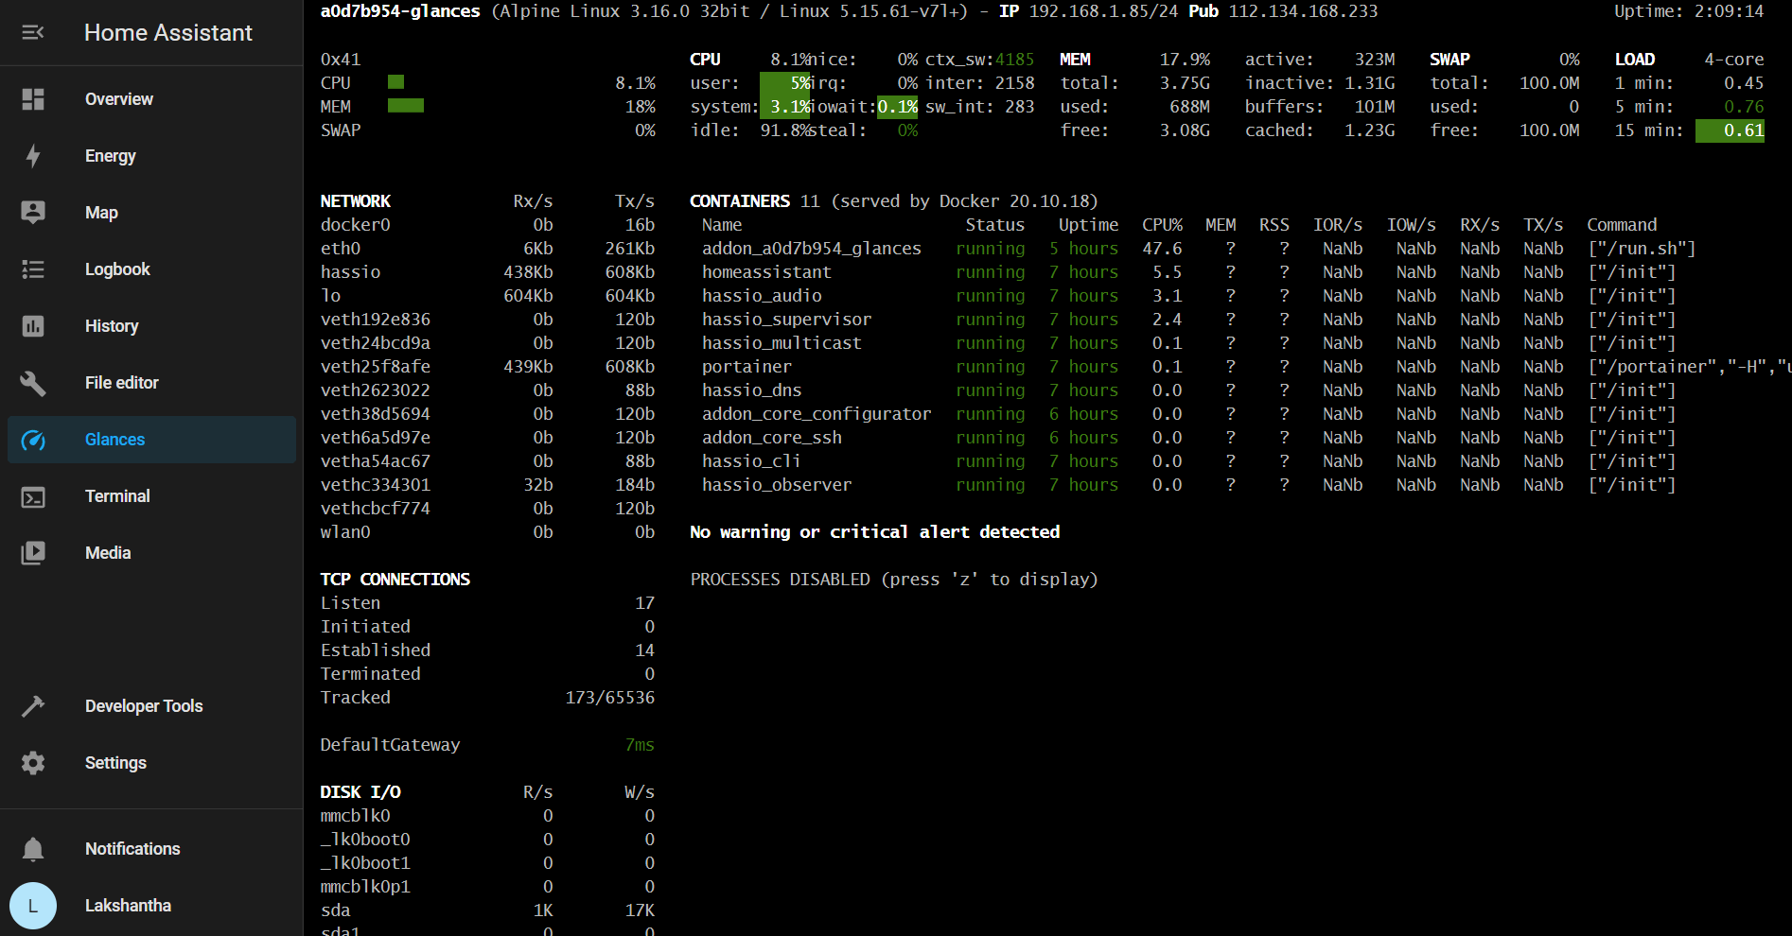
Task: Click the SWAP header in the top stats
Action: [x=1449, y=60]
